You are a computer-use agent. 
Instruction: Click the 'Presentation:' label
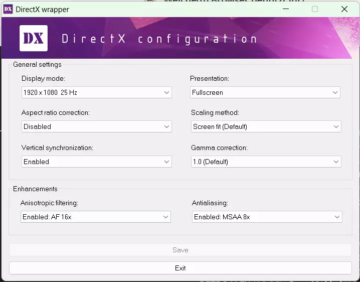[210, 78]
